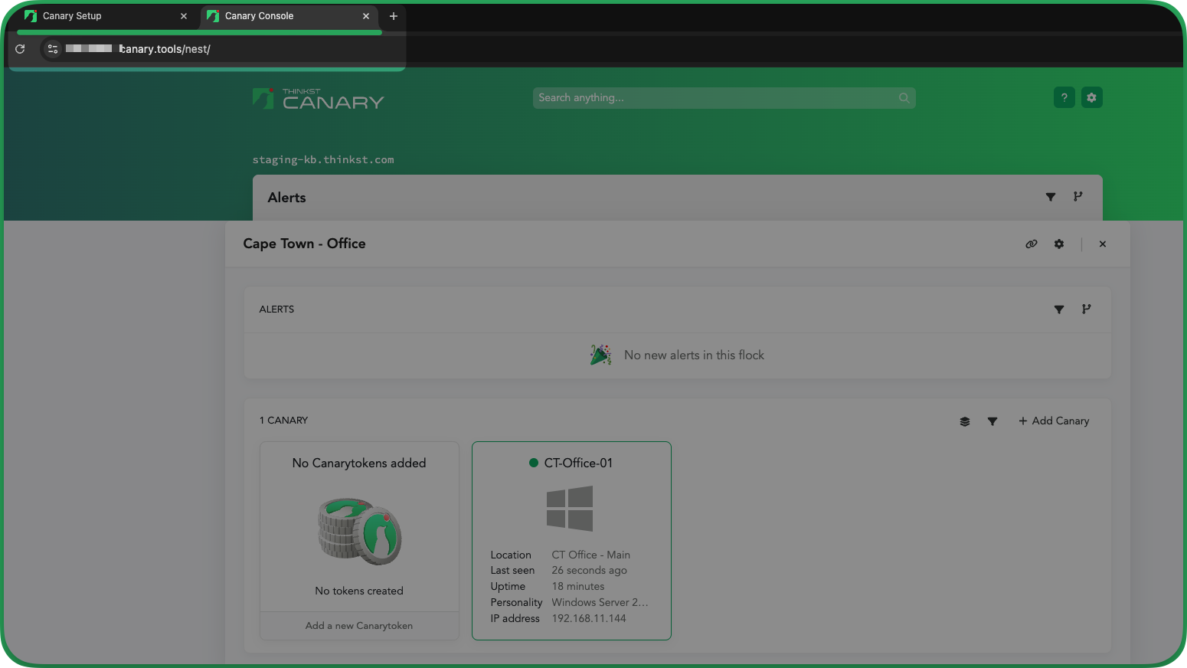The image size is (1187, 668).
Task: Click the branch icon in flock ALERTS section
Action: [x=1087, y=309]
